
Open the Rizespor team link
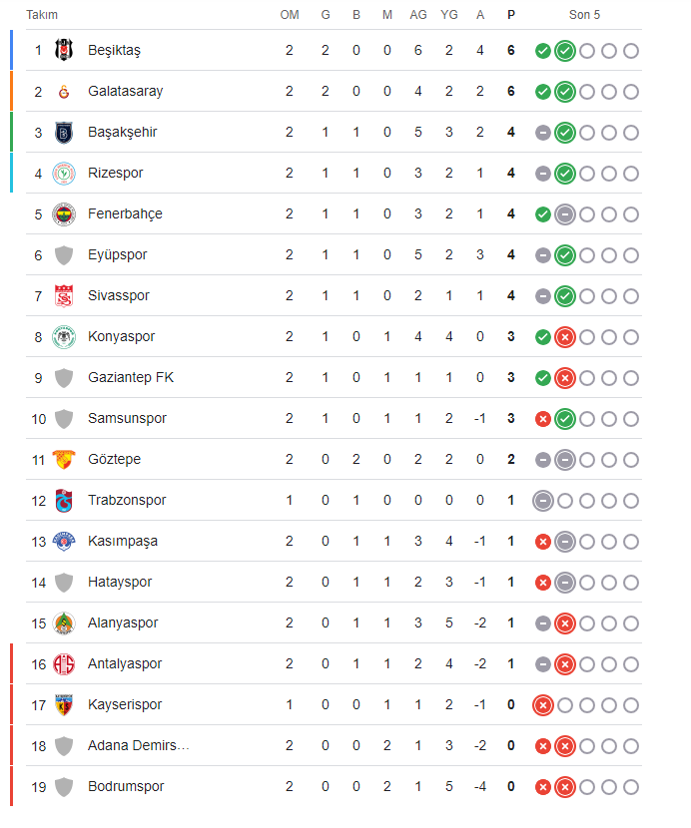tap(115, 174)
